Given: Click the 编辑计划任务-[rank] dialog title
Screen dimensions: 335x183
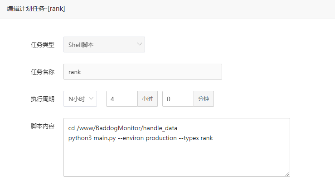Looking at the screenshot, I should point(36,9).
